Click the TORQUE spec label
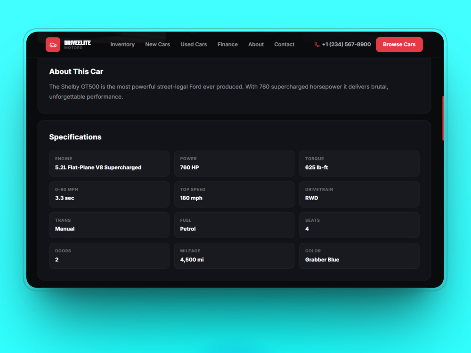The width and height of the screenshot is (471, 353). pyautogui.click(x=315, y=159)
